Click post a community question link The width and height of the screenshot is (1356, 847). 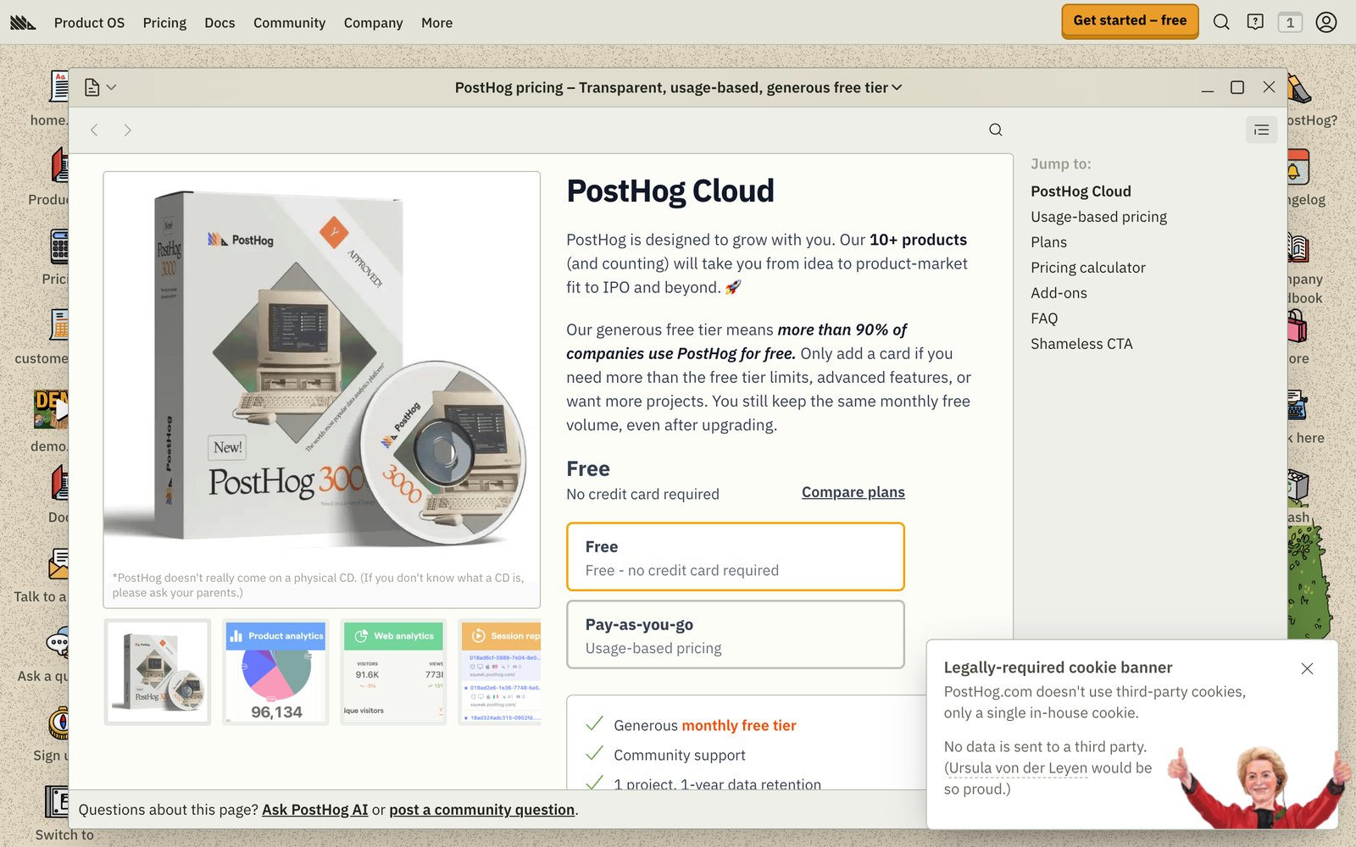(481, 810)
